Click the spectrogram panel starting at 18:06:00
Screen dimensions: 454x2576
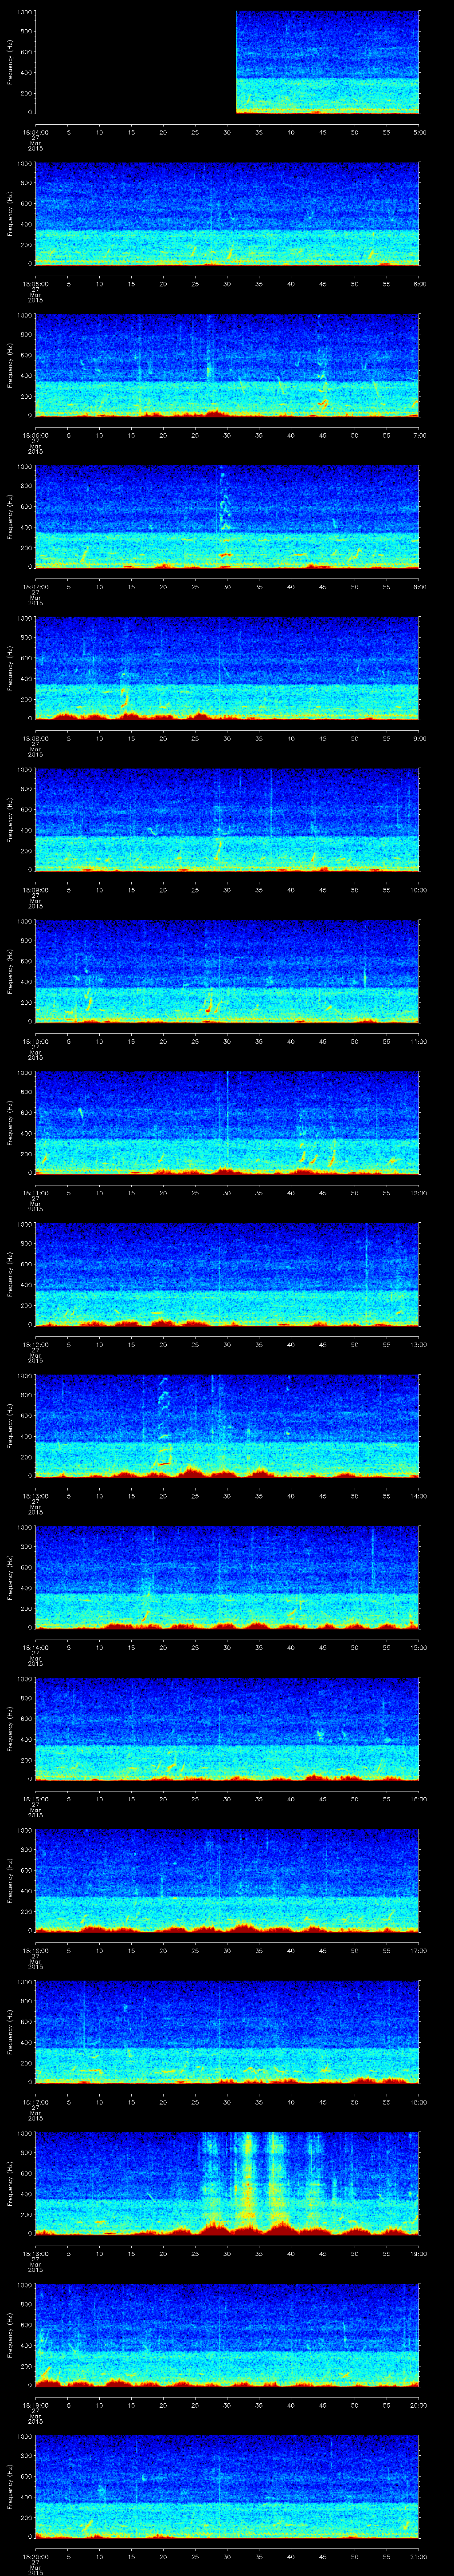tap(227, 365)
